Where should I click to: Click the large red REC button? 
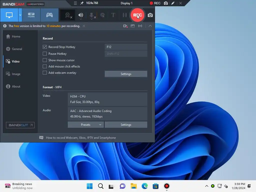pyautogui.click(x=137, y=15)
